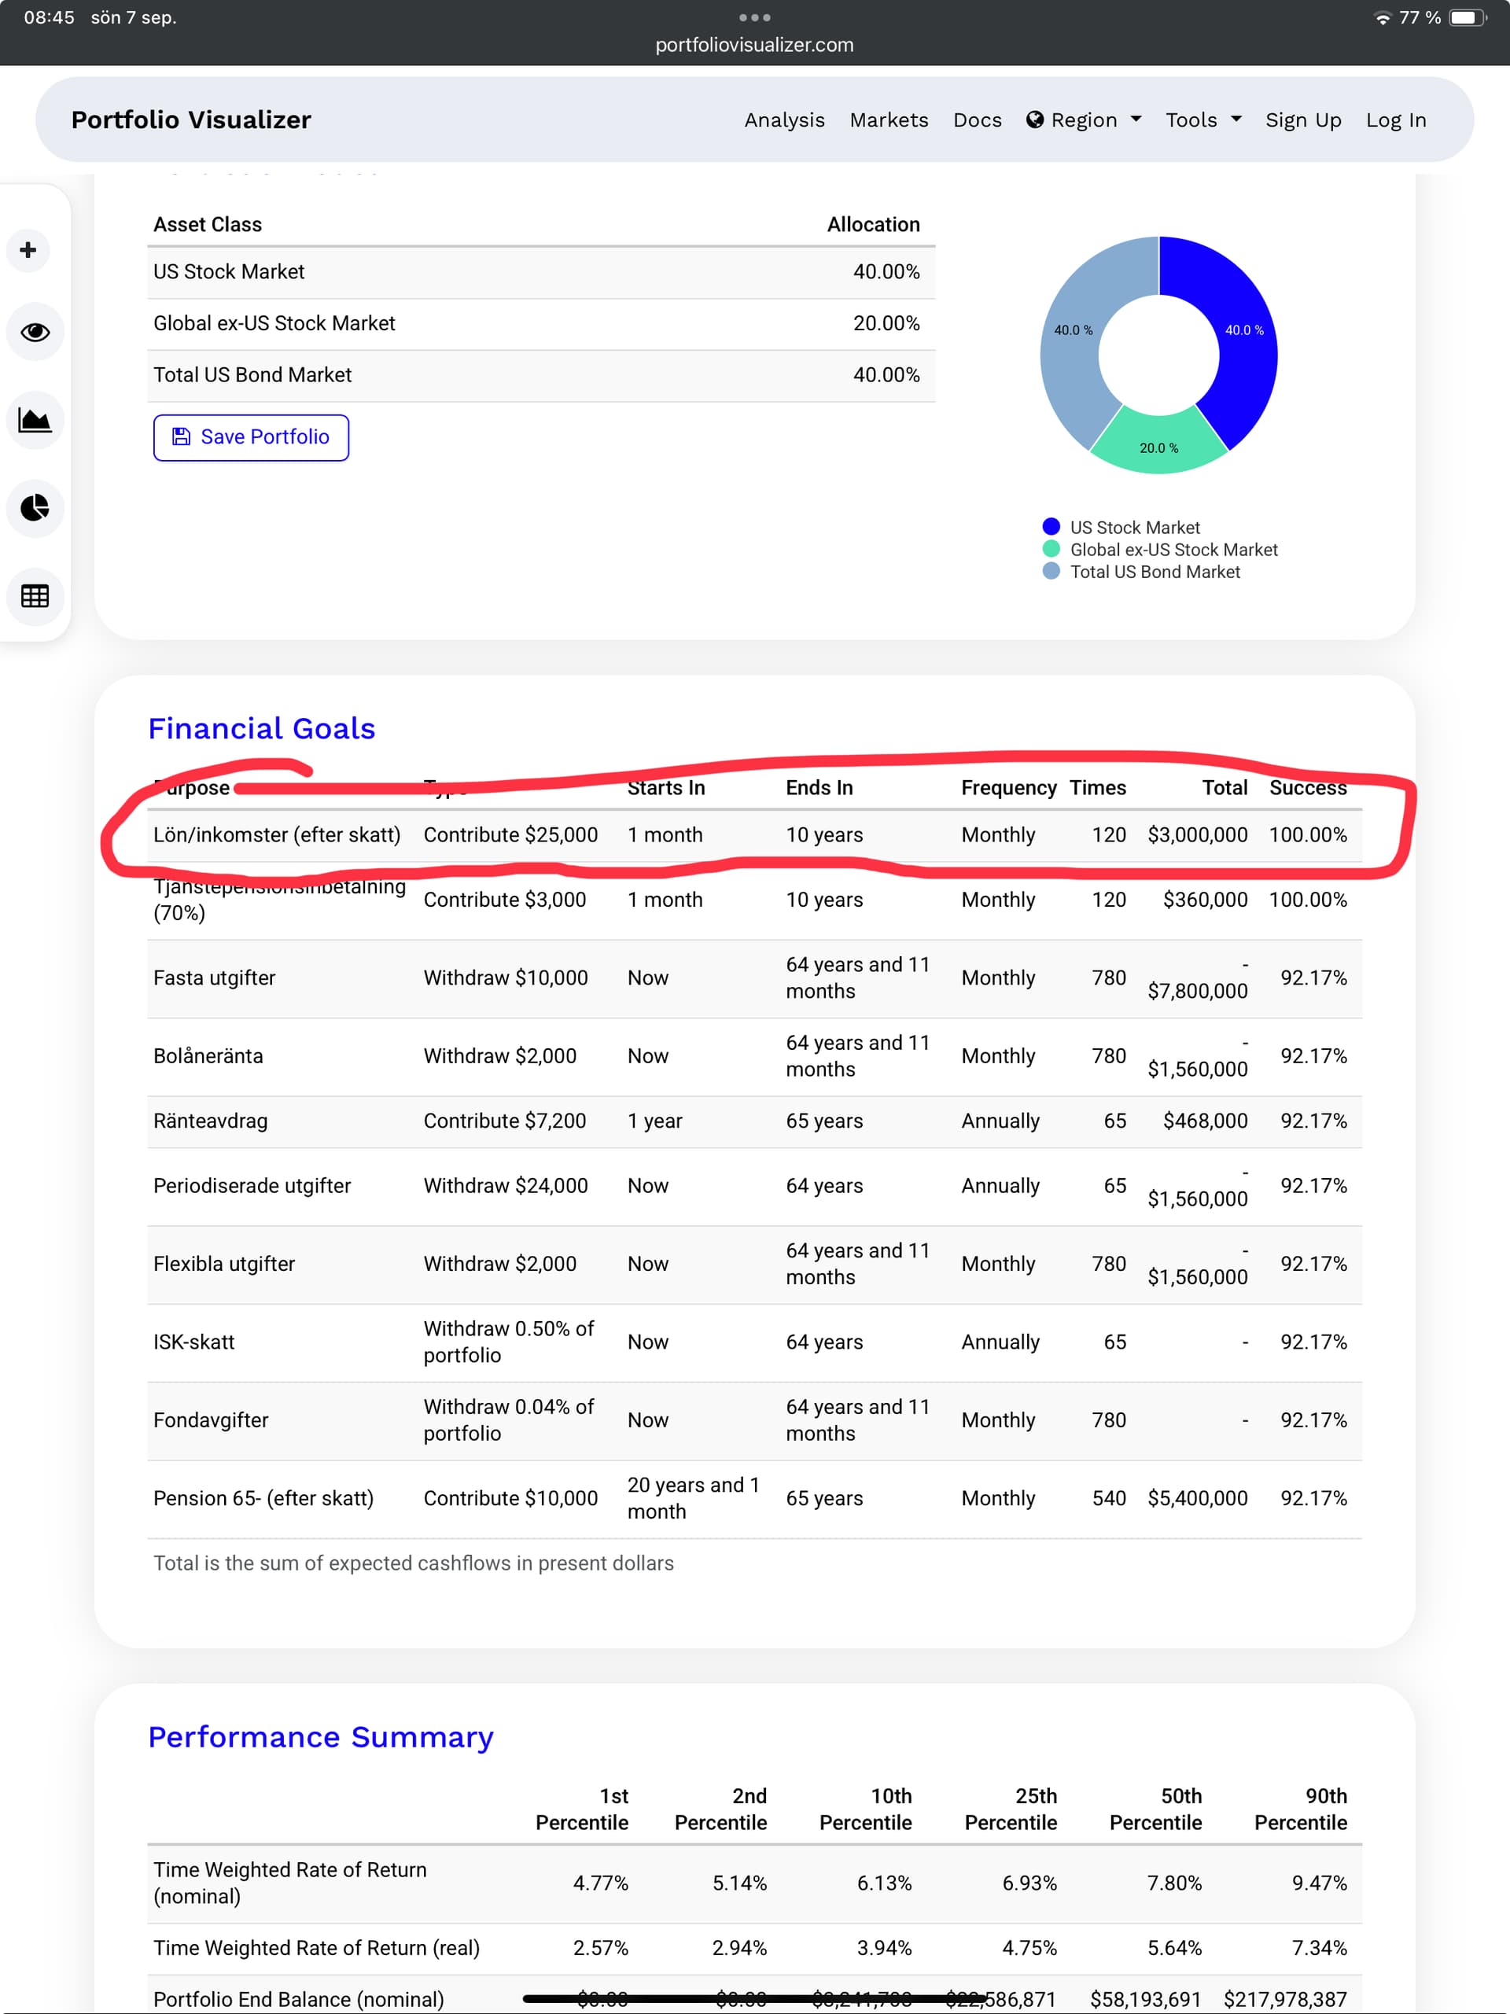
Task: Open the Analysis menu item
Action: [784, 120]
